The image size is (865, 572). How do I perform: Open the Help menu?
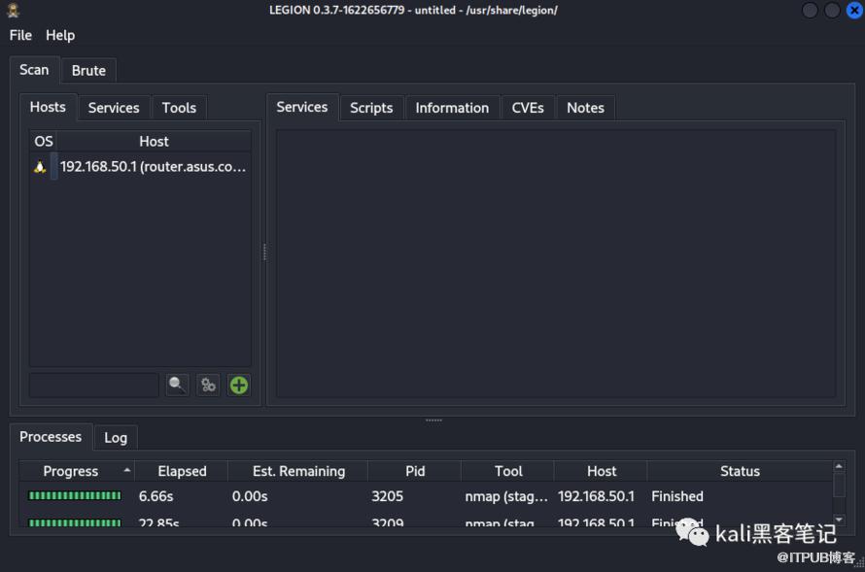[60, 35]
